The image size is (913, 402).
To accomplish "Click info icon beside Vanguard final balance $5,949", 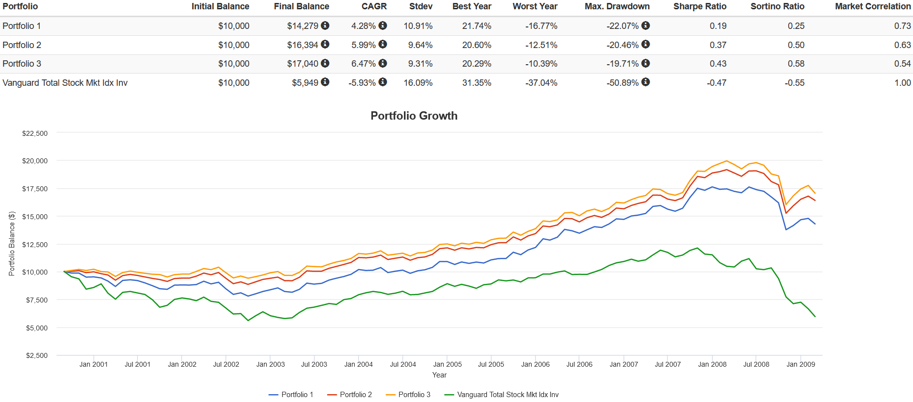I will tap(325, 82).
